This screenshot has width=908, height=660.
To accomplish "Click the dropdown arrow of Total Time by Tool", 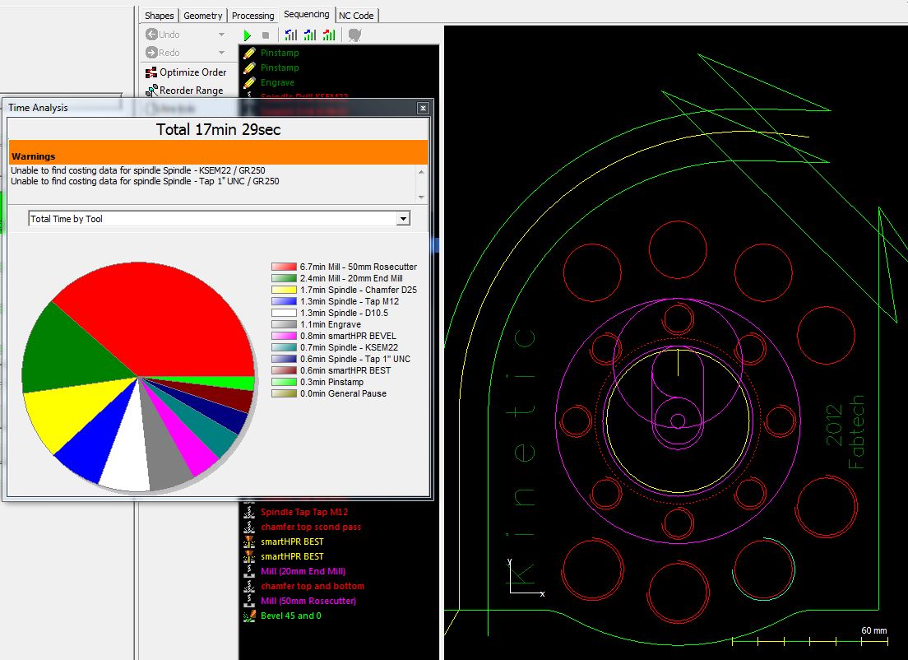I will coord(403,218).
